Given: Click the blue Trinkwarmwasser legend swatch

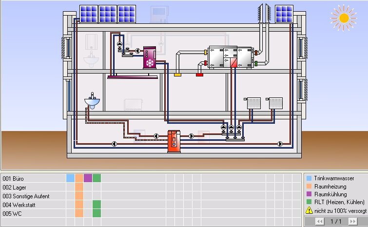Looking at the screenshot, I should pyautogui.click(x=309, y=178).
